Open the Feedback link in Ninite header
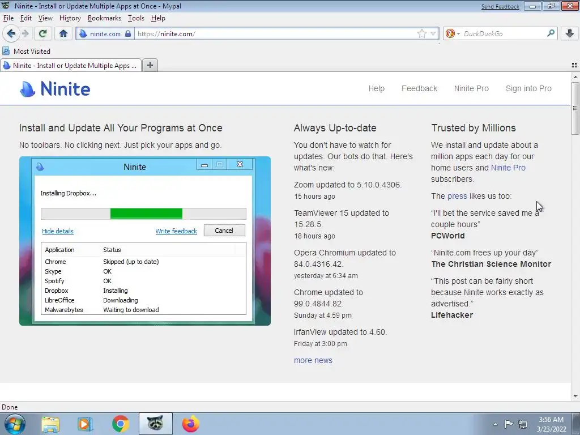The image size is (580, 435). pyautogui.click(x=419, y=88)
